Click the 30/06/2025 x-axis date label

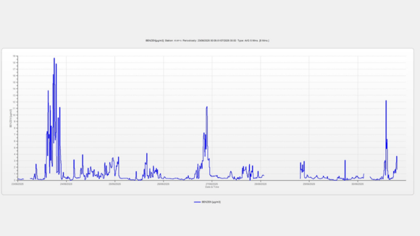click(x=358, y=184)
